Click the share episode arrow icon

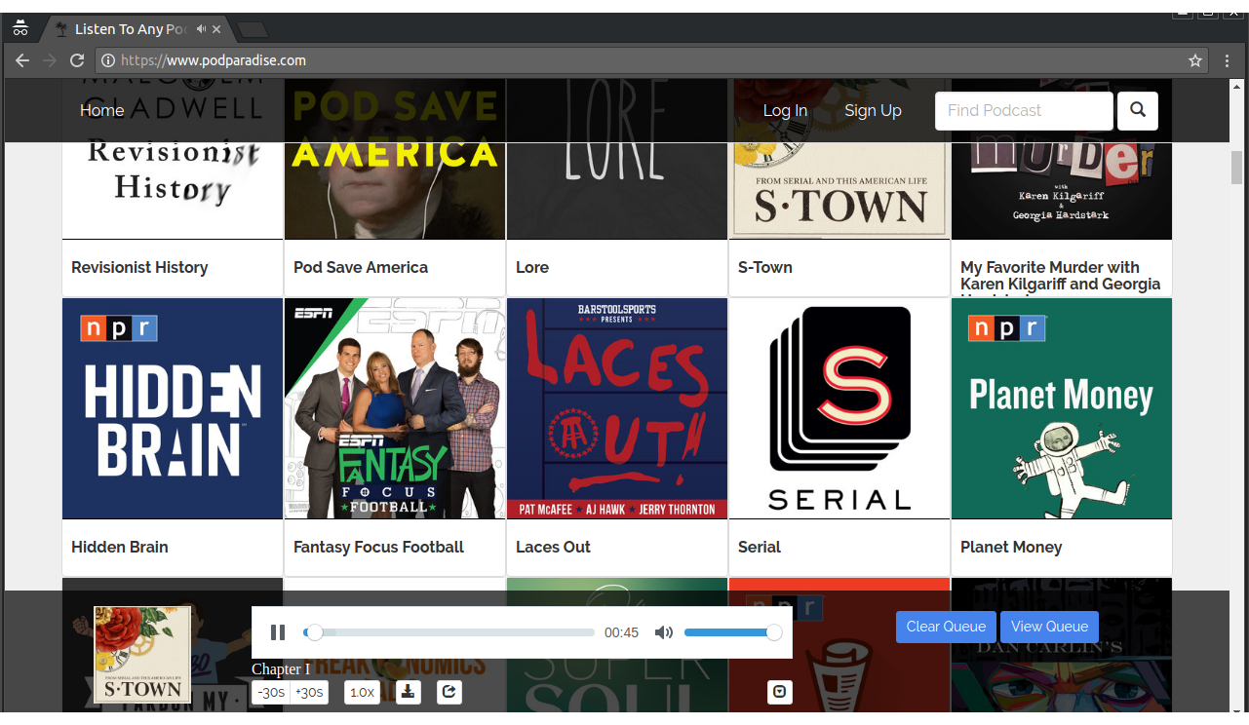[x=449, y=692]
